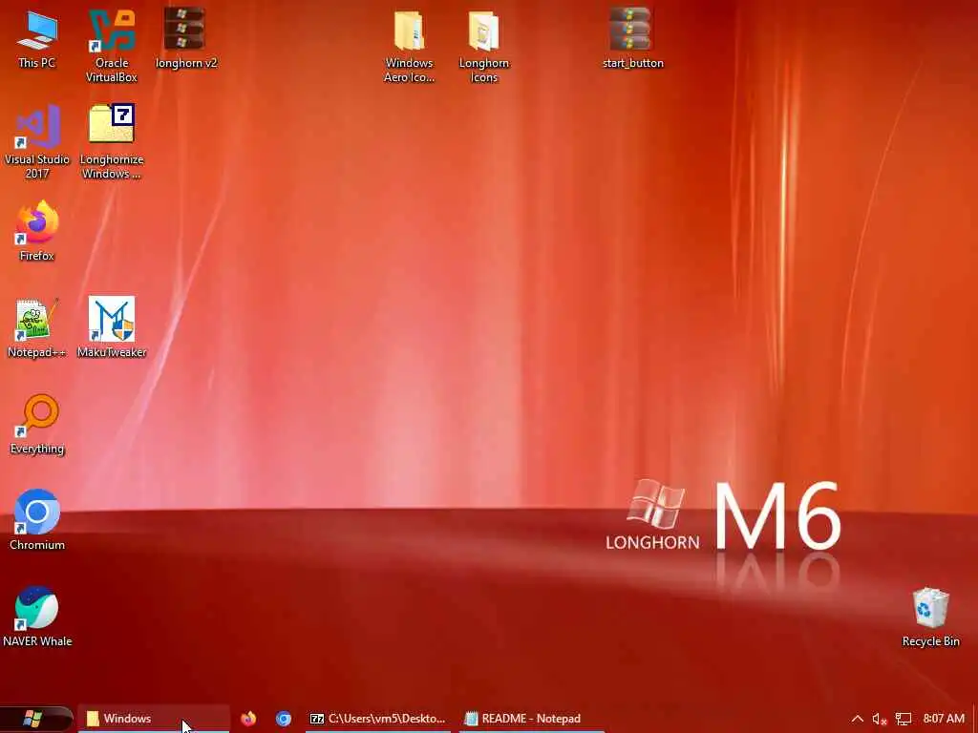Select the longhorn v2 archive icon
Screen dimensions: 978x733
tap(186, 37)
